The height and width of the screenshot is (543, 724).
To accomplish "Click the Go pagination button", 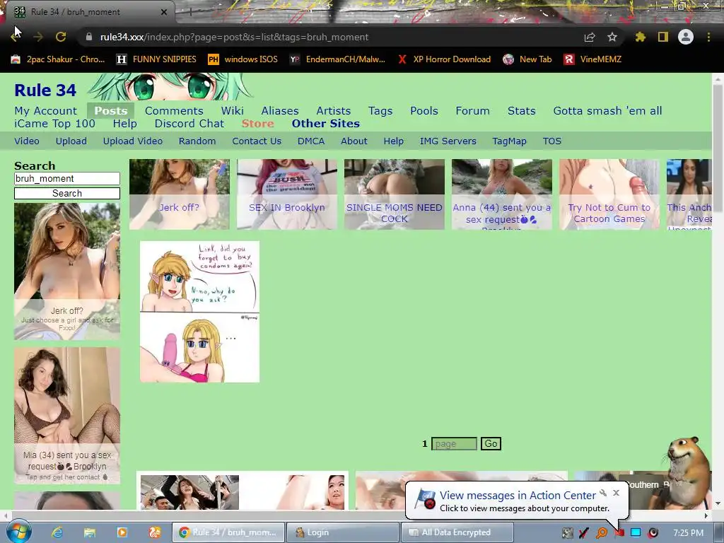I will [491, 444].
